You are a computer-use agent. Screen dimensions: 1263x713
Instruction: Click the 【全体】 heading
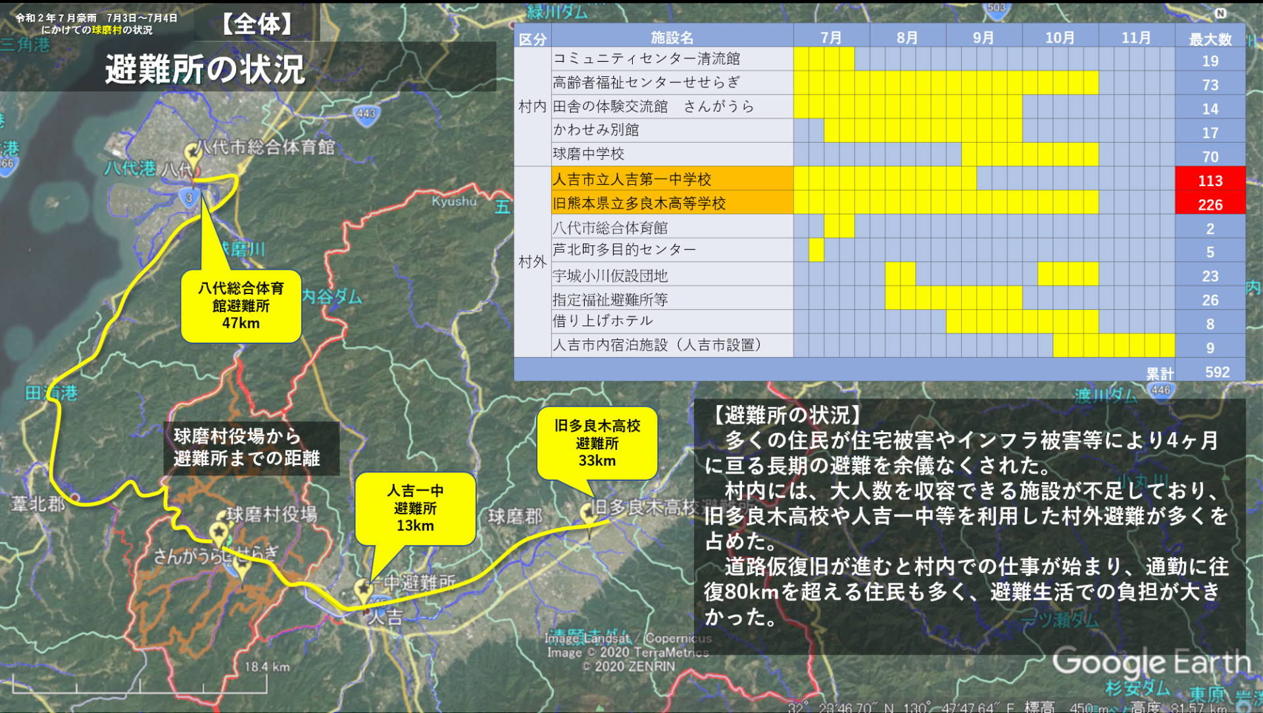(257, 24)
